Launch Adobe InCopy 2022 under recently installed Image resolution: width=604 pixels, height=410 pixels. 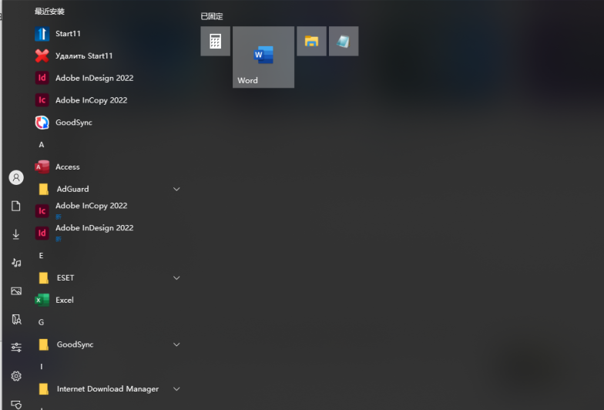point(108,100)
